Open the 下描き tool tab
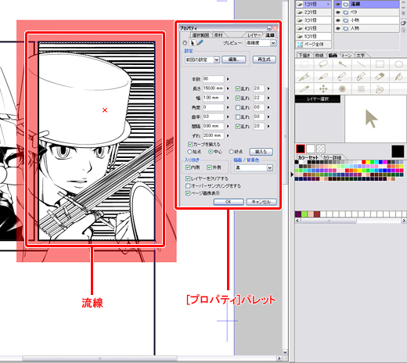The image size is (407, 363). click(304, 56)
